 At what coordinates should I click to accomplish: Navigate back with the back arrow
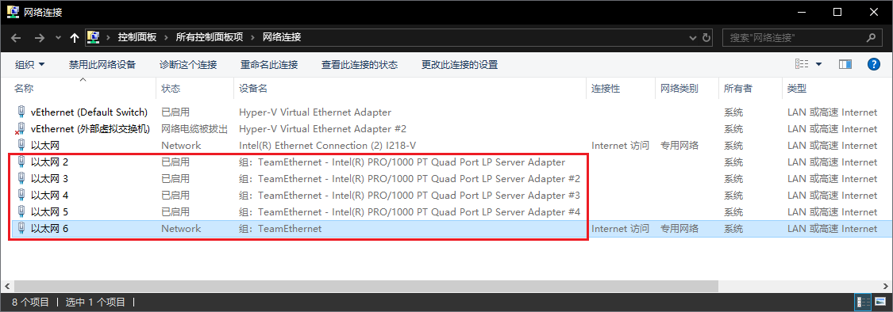[x=16, y=37]
